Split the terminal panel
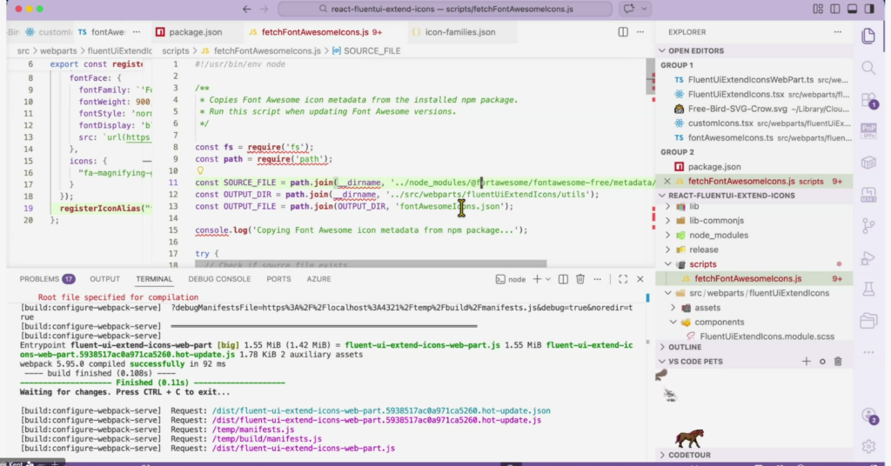Image resolution: width=891 pixels, height=466 pixels. click(562, 279)
